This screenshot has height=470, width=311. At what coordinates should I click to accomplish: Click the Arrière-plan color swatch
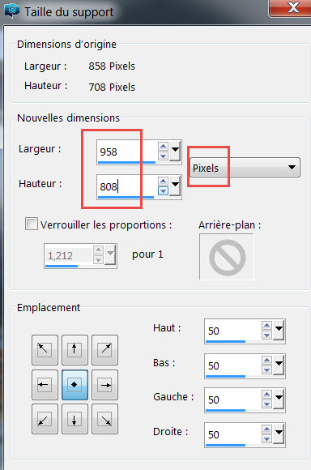(227, 257)
